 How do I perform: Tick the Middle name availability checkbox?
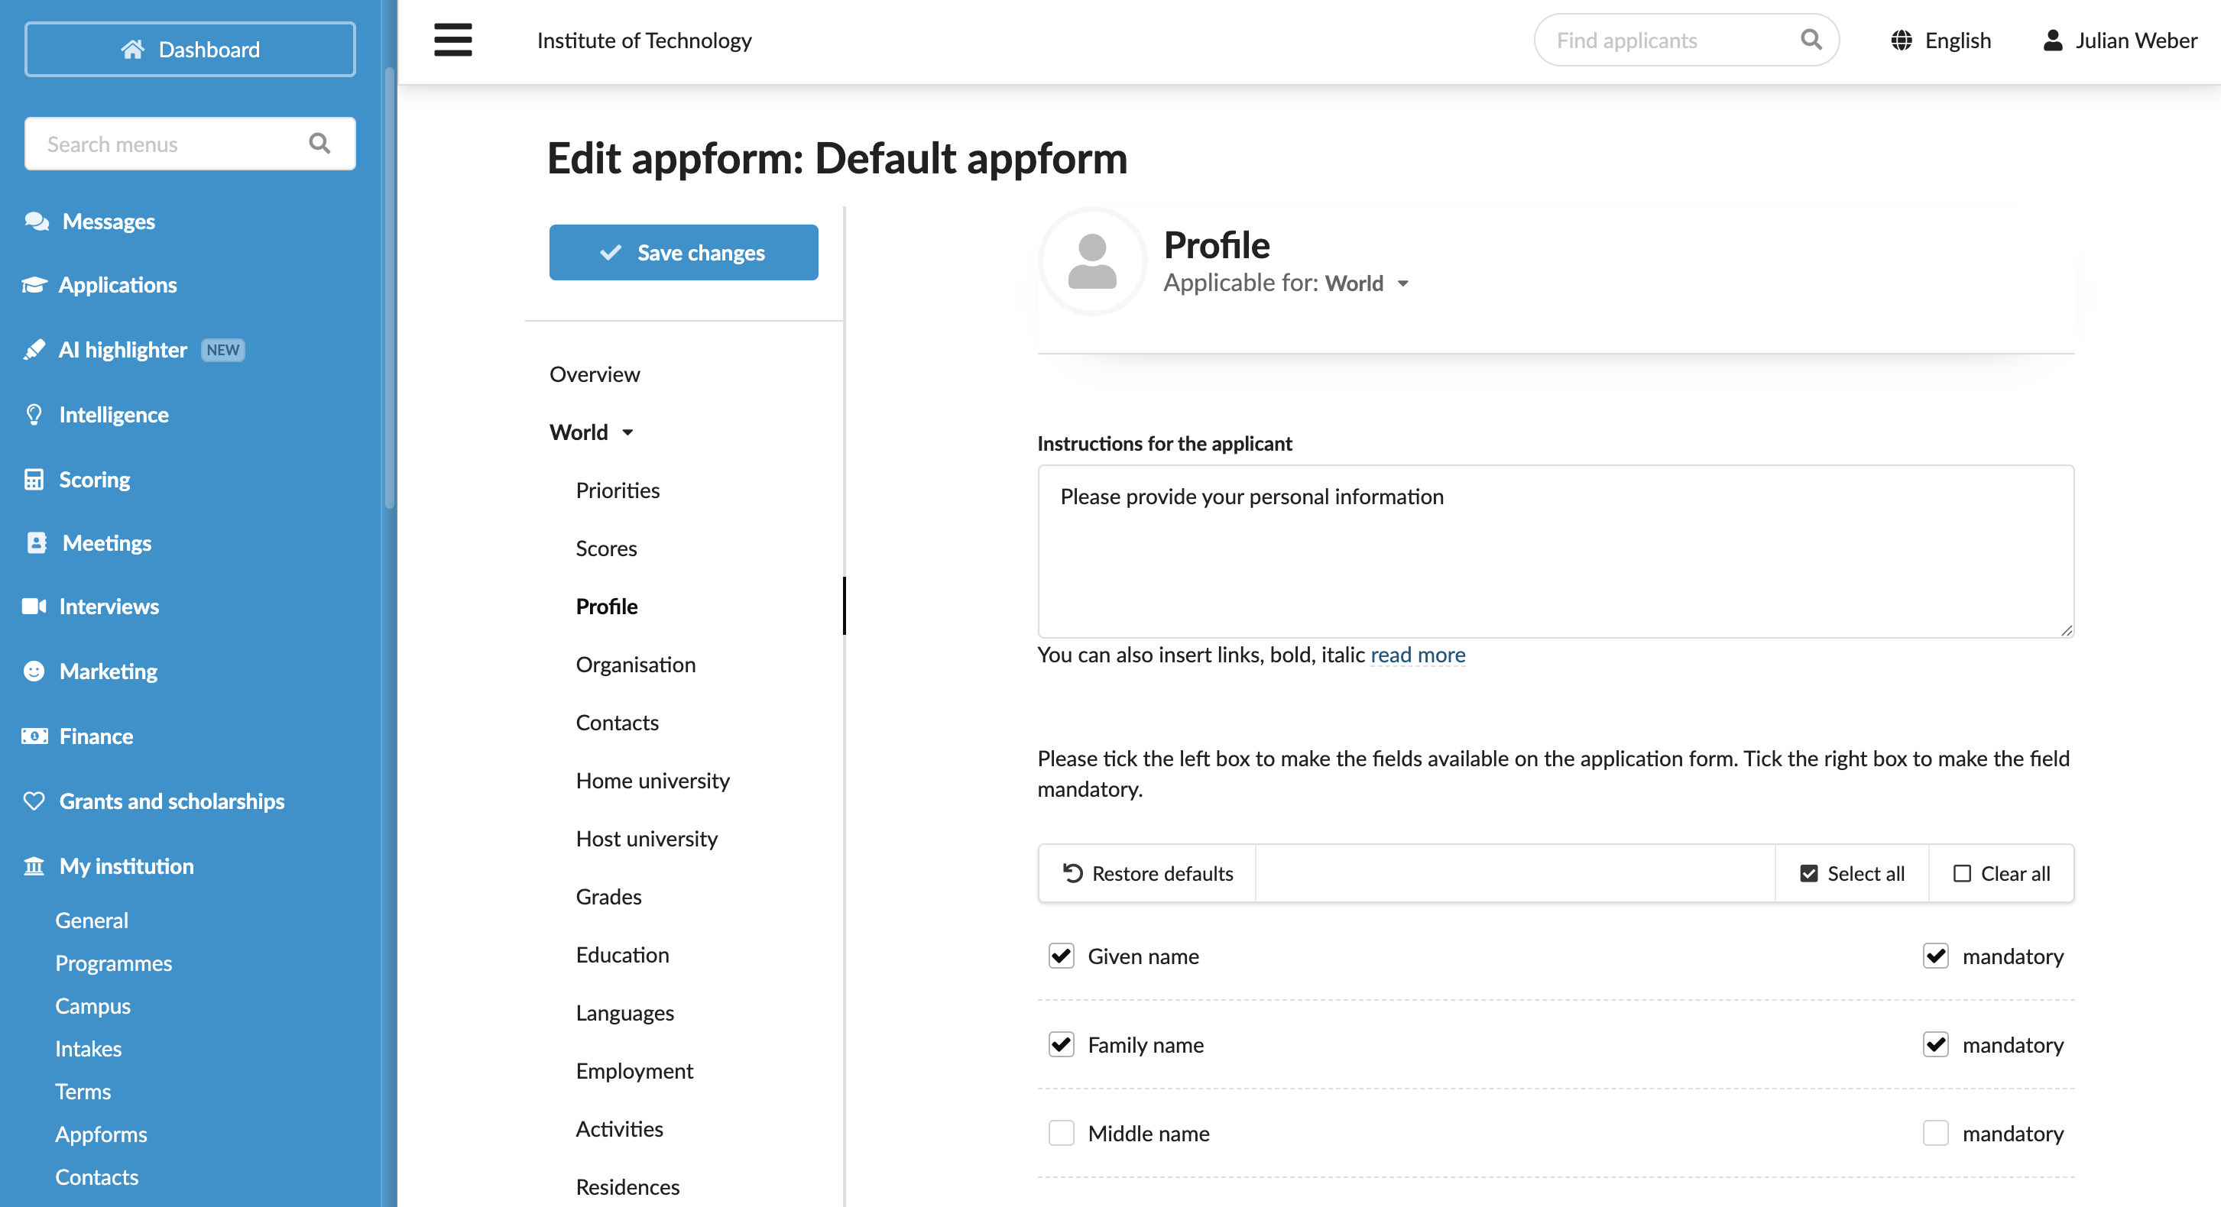click(1061, 1133)
